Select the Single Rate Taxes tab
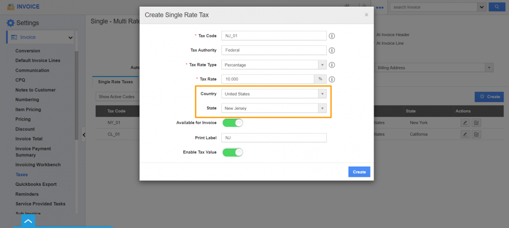Viewport: 509px width, 228px height. [x=116, y=82]
